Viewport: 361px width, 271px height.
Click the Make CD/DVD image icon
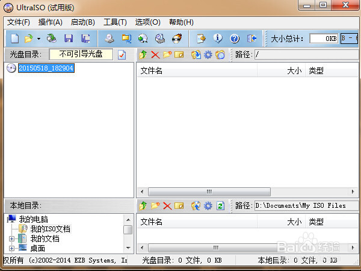click(x=110, y=39)
